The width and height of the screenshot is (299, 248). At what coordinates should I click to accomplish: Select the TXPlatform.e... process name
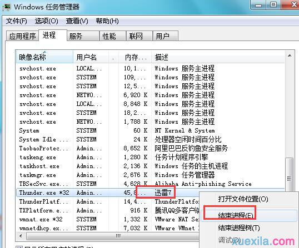pos(43,210)
